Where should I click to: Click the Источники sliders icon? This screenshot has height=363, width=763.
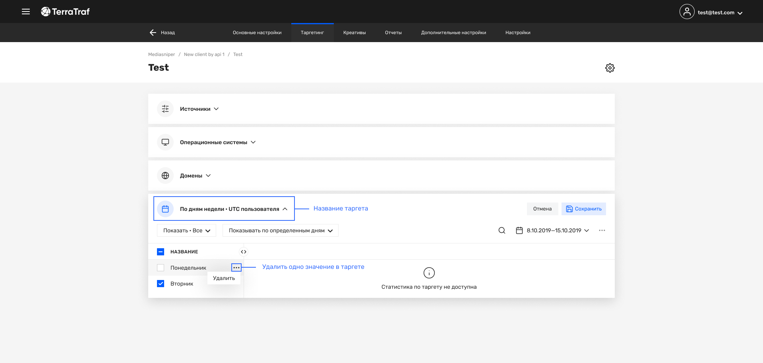coord(165,109)
